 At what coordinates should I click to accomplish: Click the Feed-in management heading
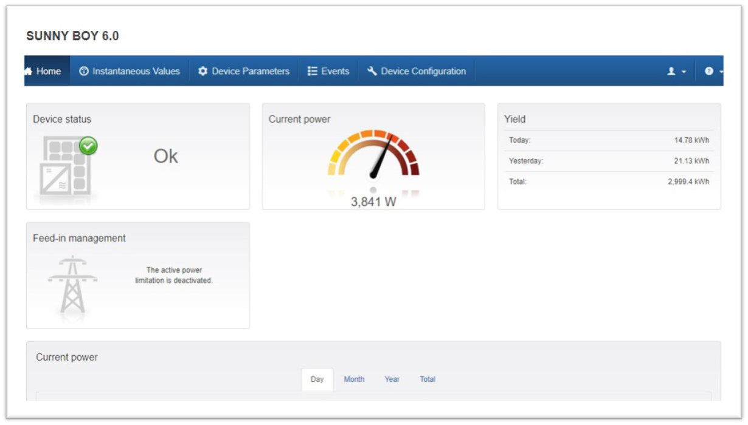click(x=79, y=238)
